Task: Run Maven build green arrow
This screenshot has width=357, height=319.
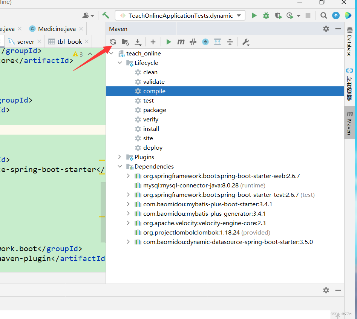Action: (169, 42)
